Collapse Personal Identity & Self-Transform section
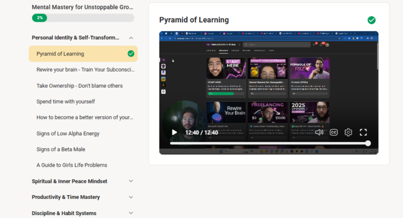403x218 pixels. (131, 38)
